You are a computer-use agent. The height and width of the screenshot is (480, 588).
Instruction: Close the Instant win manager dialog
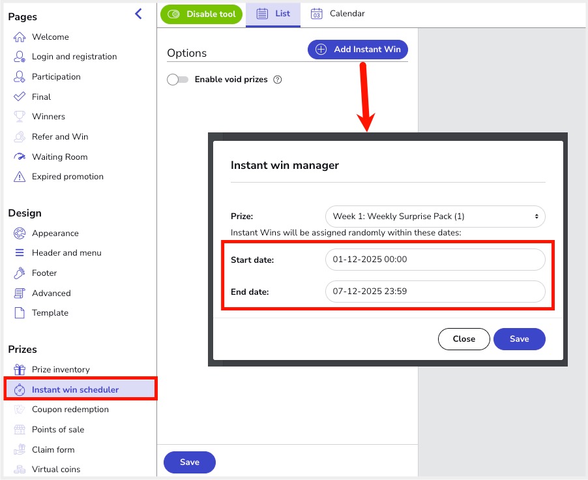(463, 339)
